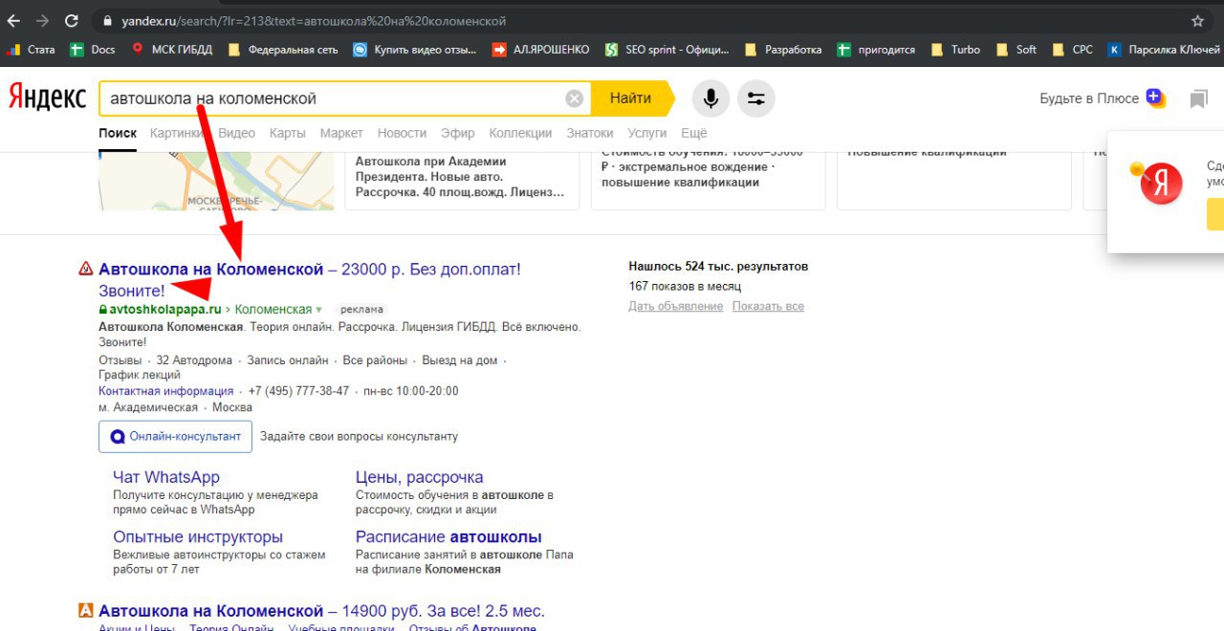Click График лекций quick link
This screenshot has width=1224, height=631.
click(140, 376)
